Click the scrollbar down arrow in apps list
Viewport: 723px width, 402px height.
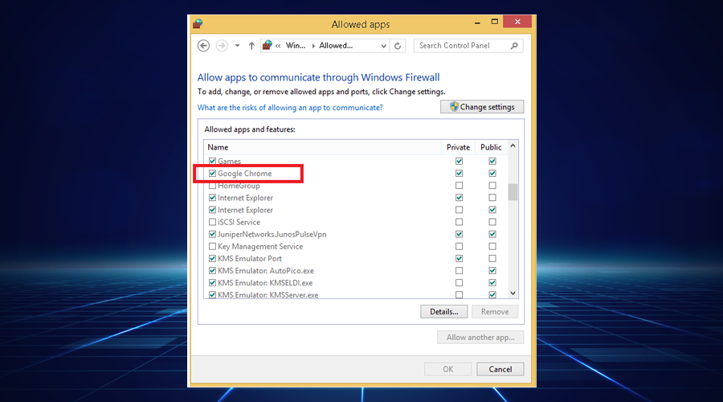(x=513, y=294)
